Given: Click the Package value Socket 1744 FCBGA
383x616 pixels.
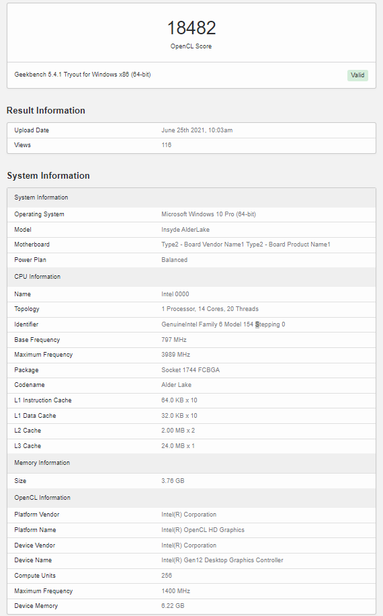Looking at the screenshot, I should coord(191,369).
